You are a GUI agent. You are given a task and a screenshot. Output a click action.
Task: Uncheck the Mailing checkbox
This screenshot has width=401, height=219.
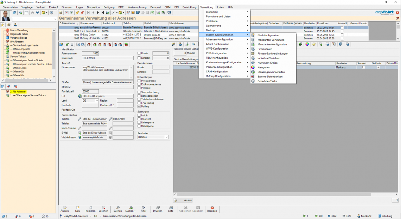pos(139,106)
